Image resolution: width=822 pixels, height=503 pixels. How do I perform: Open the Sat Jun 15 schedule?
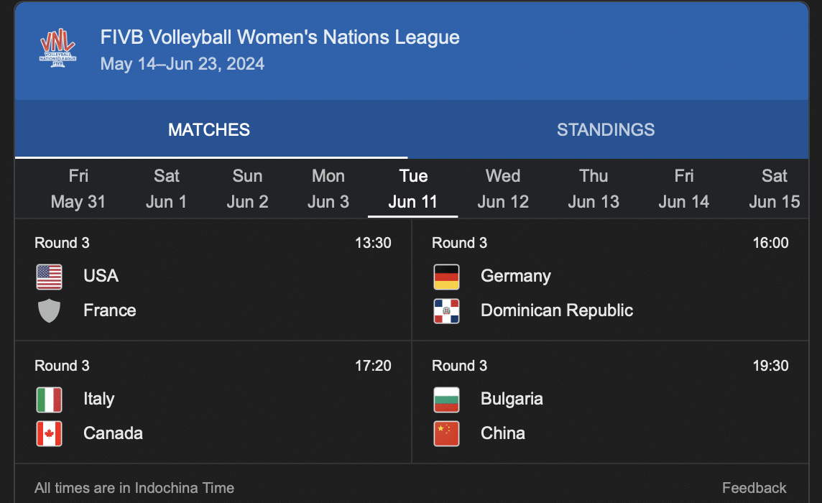[774, 189]
